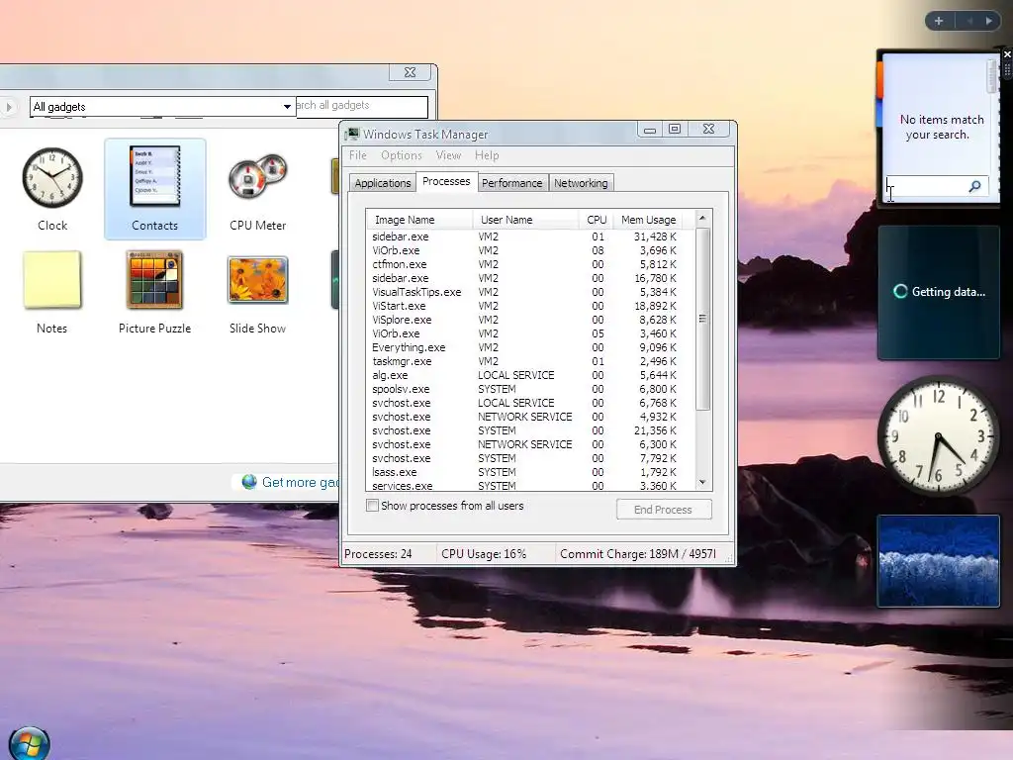Open the File menu in Task Manager
1013x760 pixels.
coord(358,155)
